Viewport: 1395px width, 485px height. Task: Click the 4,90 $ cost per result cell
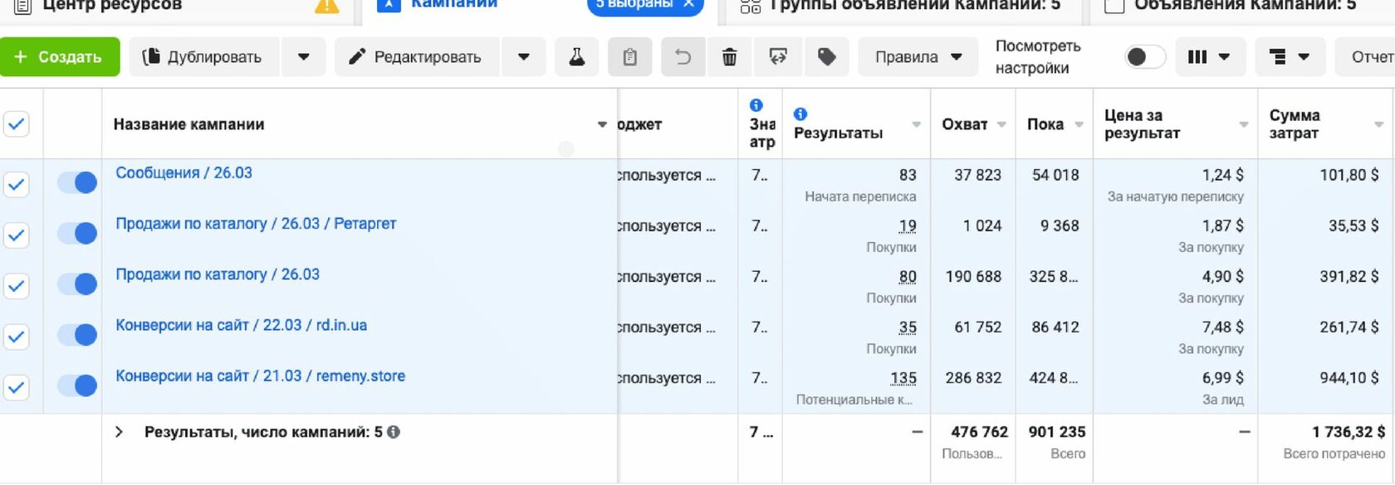tap(1222, 276)
